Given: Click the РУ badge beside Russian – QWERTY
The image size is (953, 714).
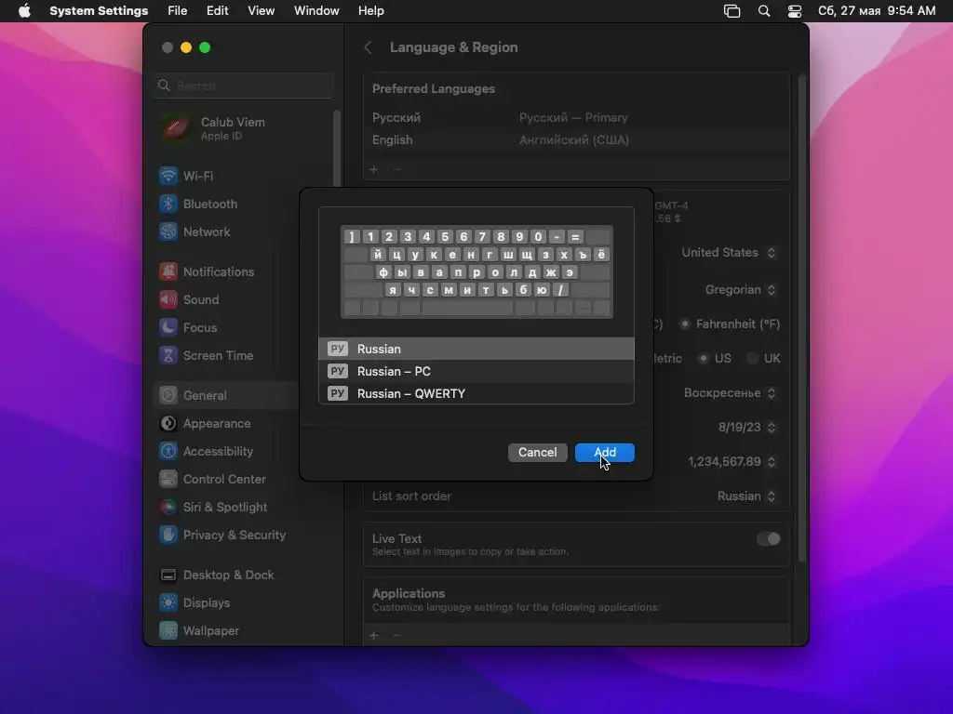Looking at the screenshot, I should (x=337, y=393).
